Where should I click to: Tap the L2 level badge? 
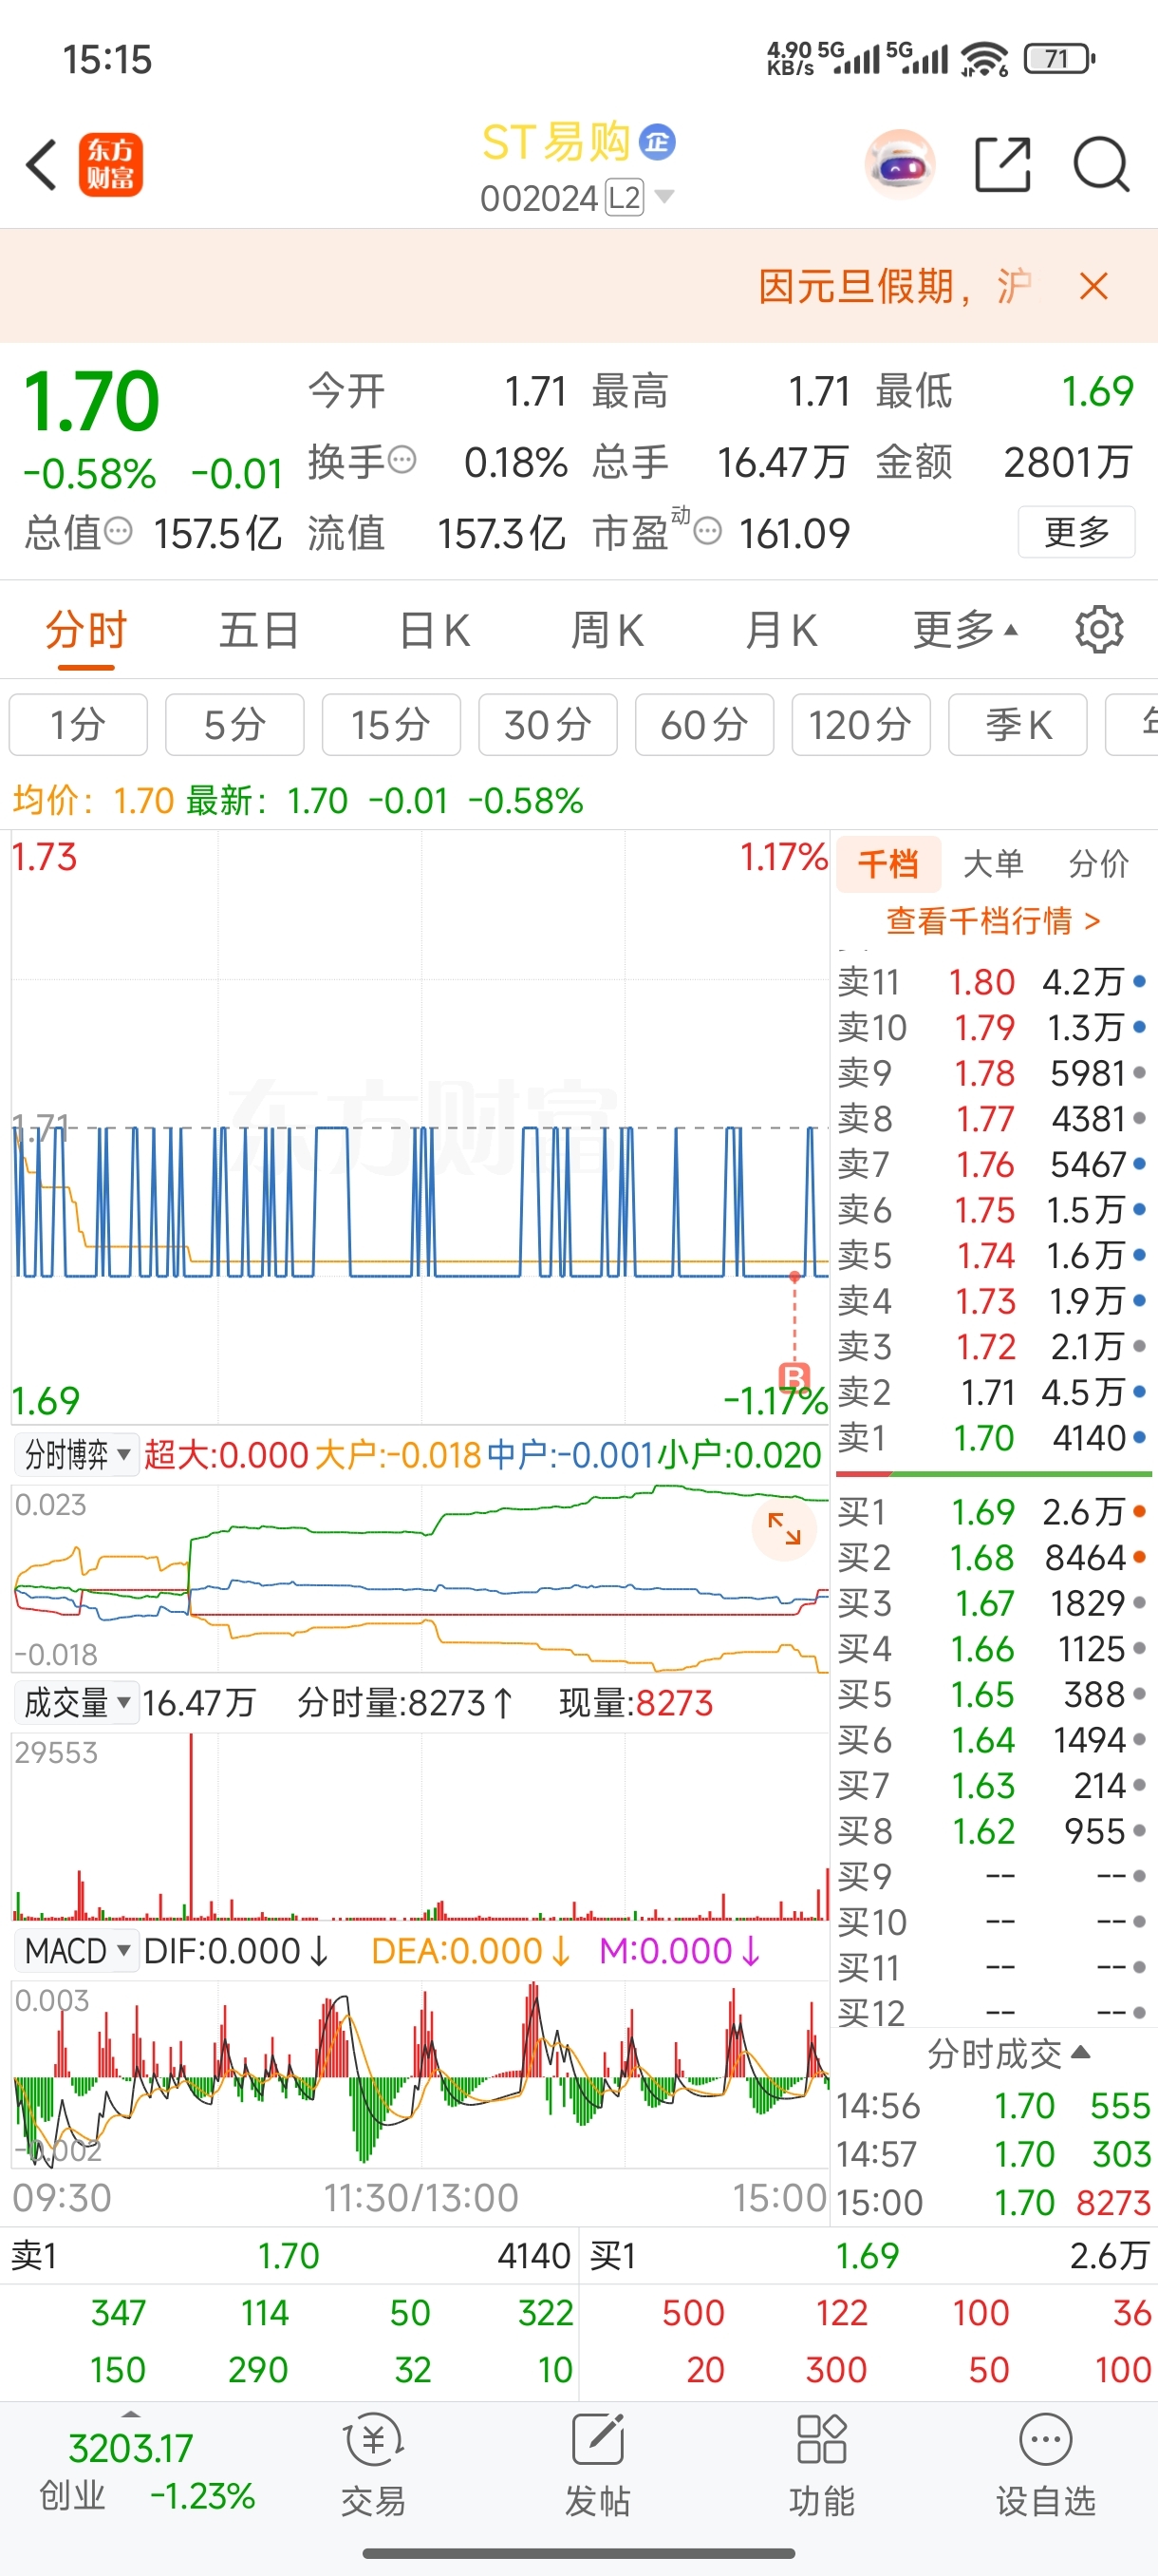pyautogui.click(x=625, y=197)
